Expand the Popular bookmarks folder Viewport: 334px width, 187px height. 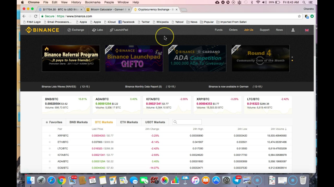point(207,22)
